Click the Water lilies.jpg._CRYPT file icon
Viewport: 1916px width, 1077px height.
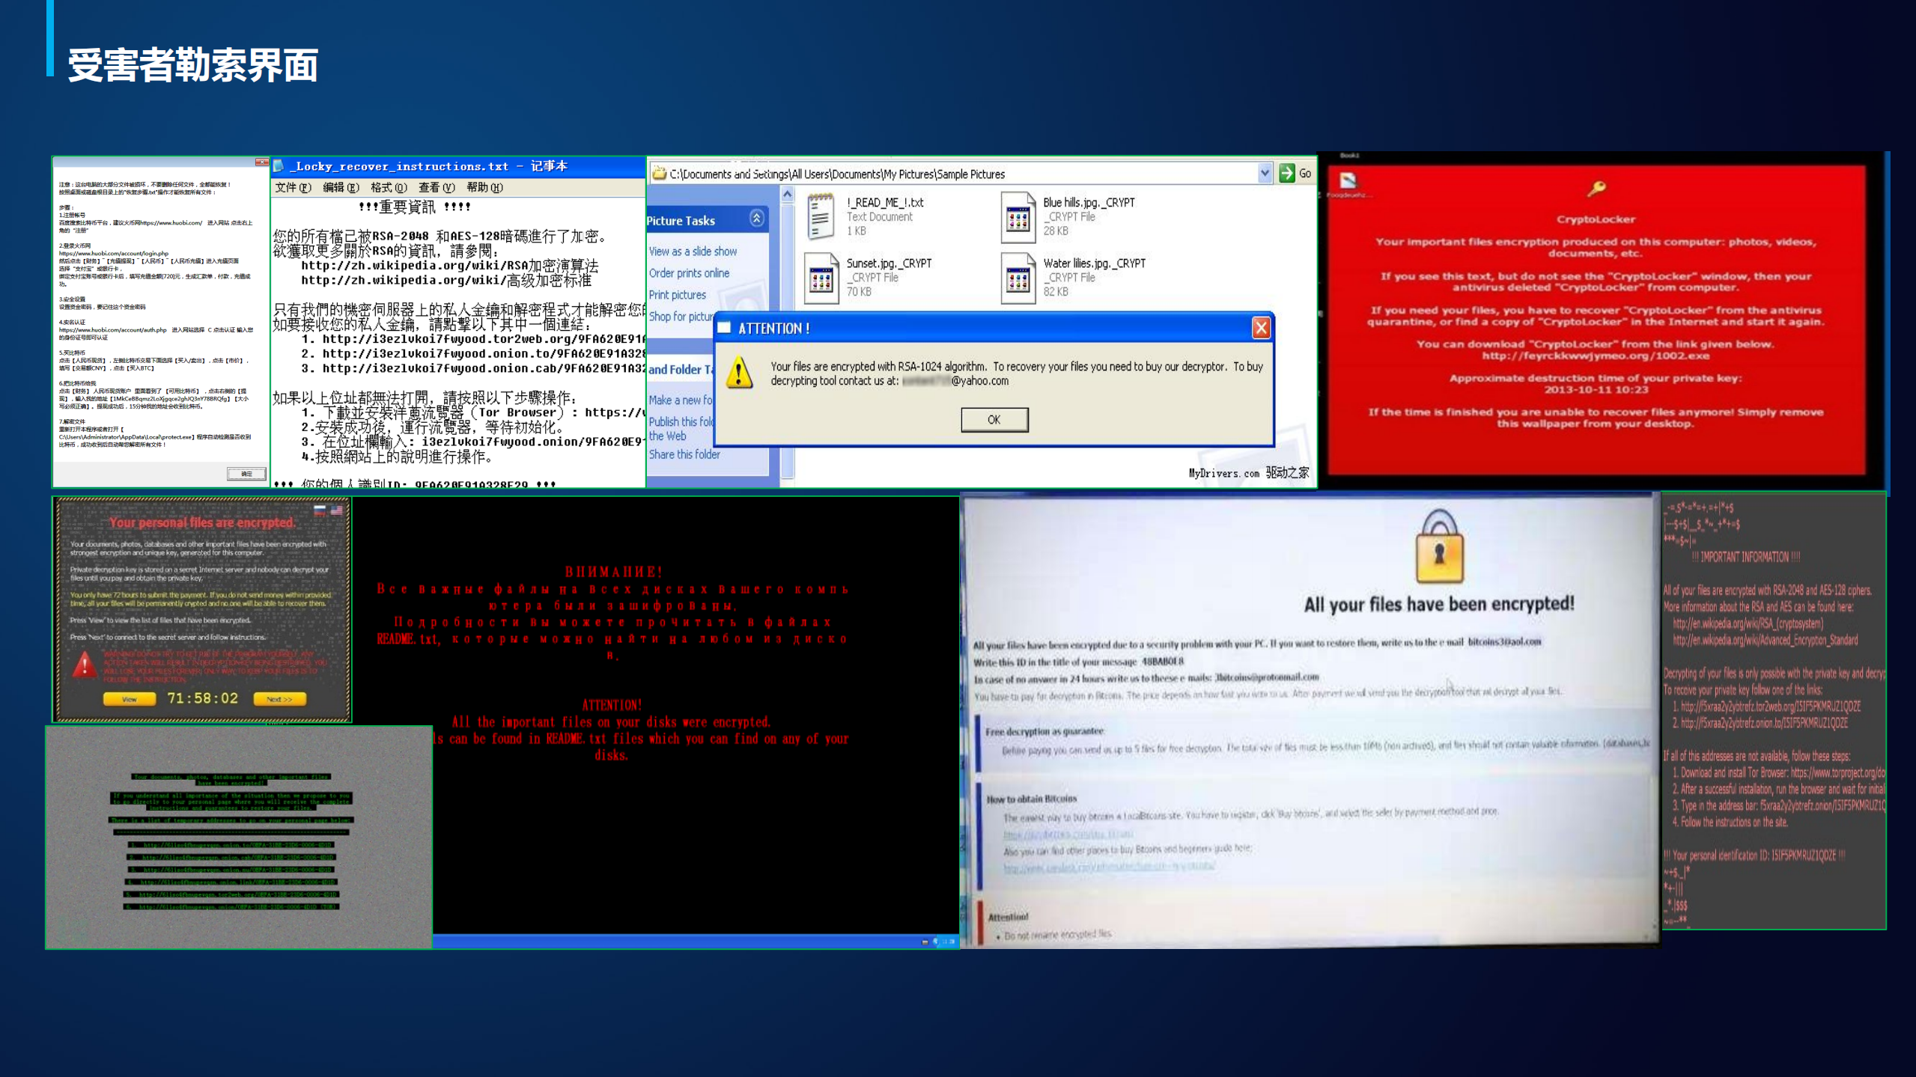coord(1018,278)
